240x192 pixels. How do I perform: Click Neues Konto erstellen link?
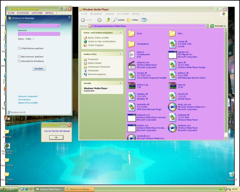[28, 103]
